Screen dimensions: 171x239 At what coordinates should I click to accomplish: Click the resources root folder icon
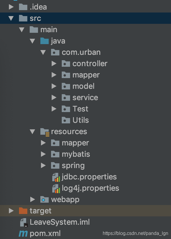point(45,132)
